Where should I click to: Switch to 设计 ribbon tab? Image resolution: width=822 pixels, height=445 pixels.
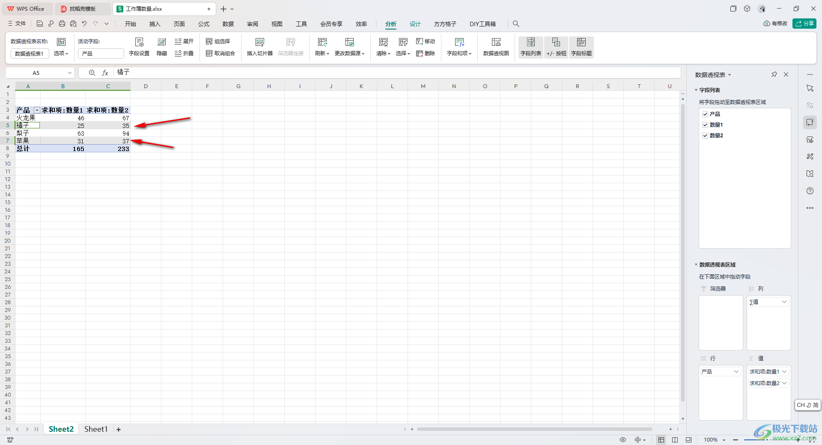[x=415, y=24]
